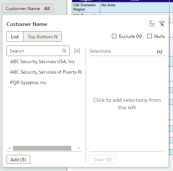Click the Clear (0) button
Image resolution: width=173 pixels, height=171 pixels.
[103, 159]
